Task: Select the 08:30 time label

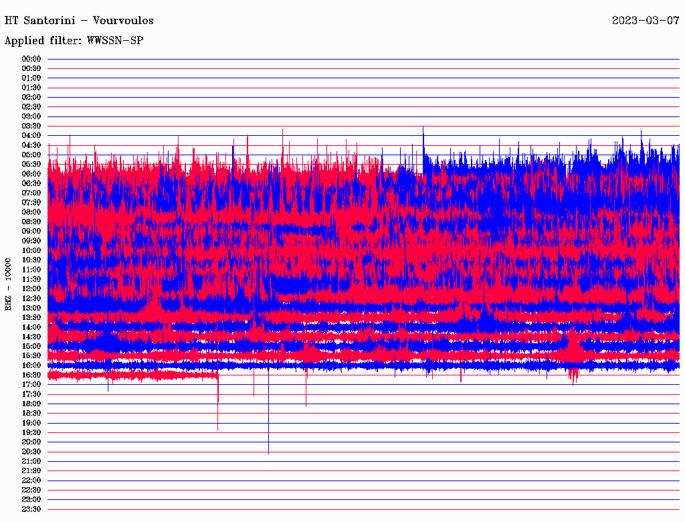Action: [x=31, y=222]
